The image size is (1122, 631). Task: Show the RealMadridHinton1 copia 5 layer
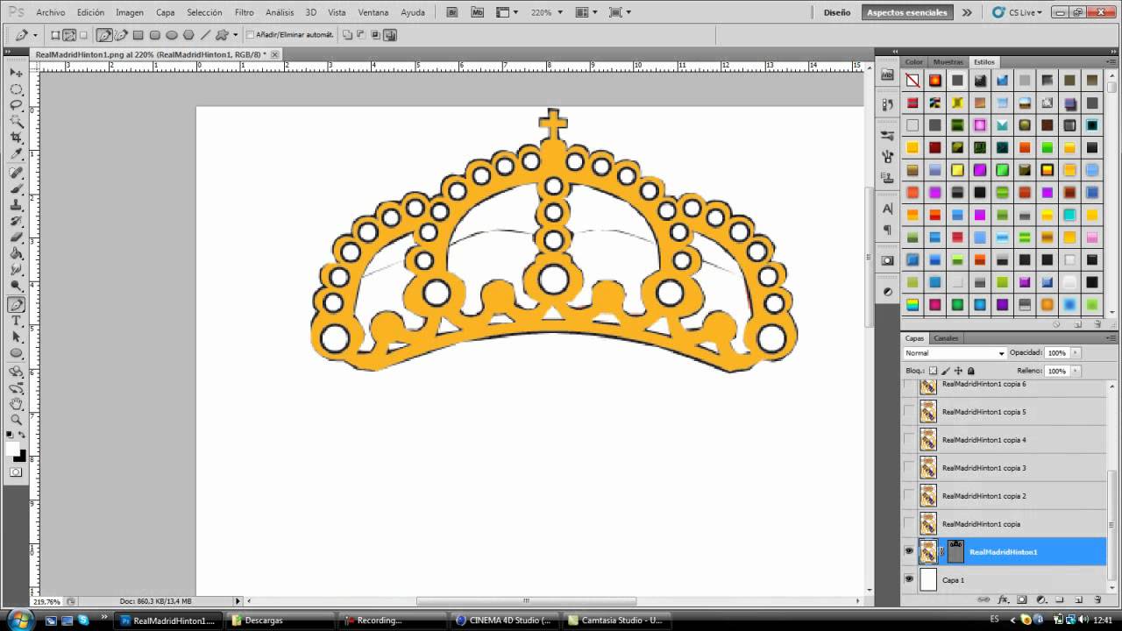pyautogui.click(x=909, y=412)
